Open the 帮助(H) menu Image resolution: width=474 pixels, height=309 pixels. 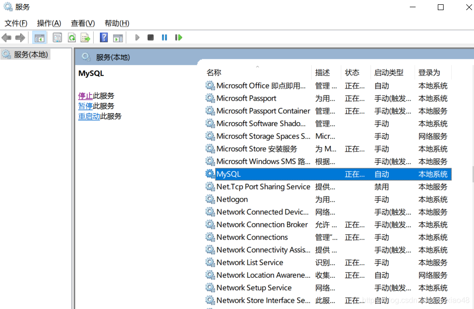(117, 23)
